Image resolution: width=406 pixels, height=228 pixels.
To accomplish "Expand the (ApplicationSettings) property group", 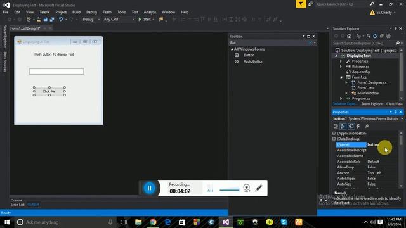I will click(x=334, y=134).
